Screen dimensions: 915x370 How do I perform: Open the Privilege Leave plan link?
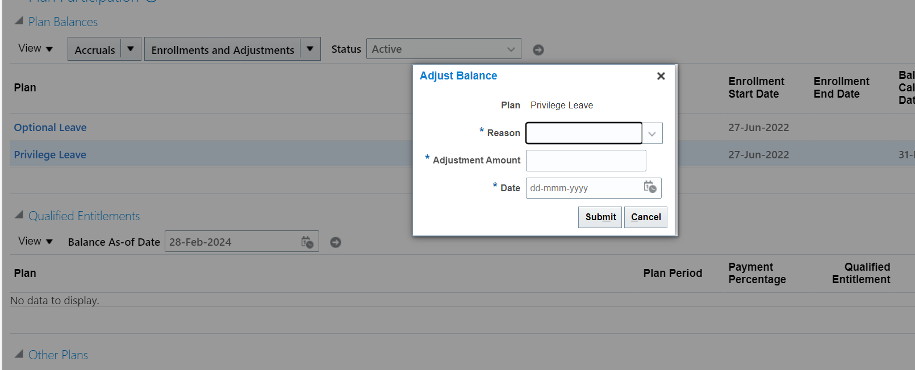click(50, 155)
